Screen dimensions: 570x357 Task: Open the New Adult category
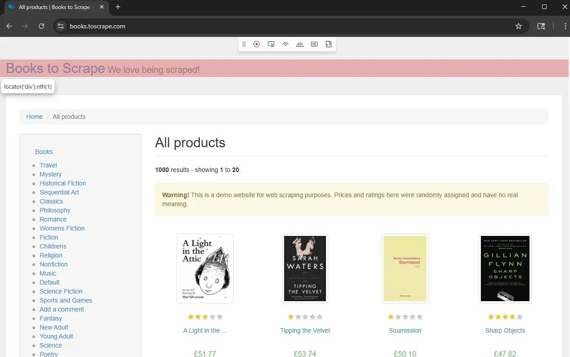coord(54,327)
